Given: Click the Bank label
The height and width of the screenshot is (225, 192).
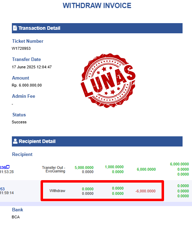Looking at the screenshot, I should pyautogui.click(x=17, y=210).
